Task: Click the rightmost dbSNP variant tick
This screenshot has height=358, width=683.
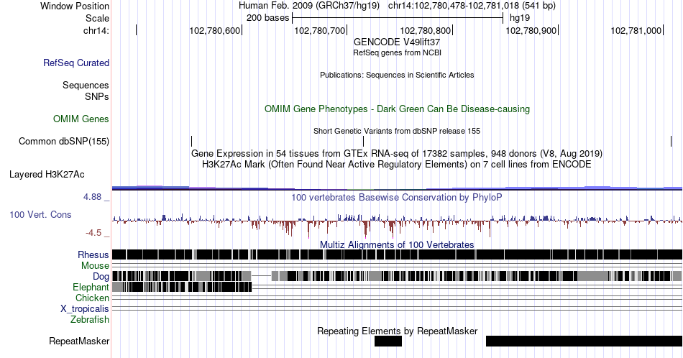Action: (671, 141)
